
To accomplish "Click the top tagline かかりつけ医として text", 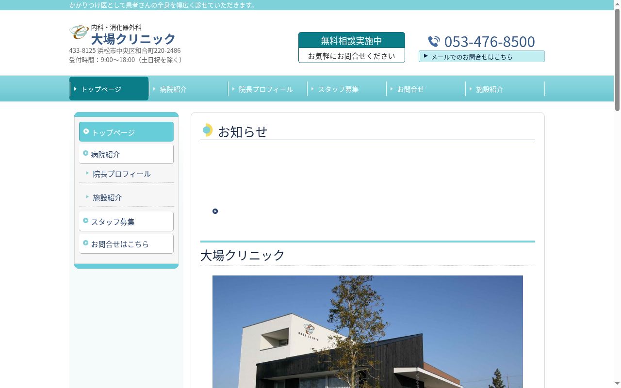I will point(163,5).
